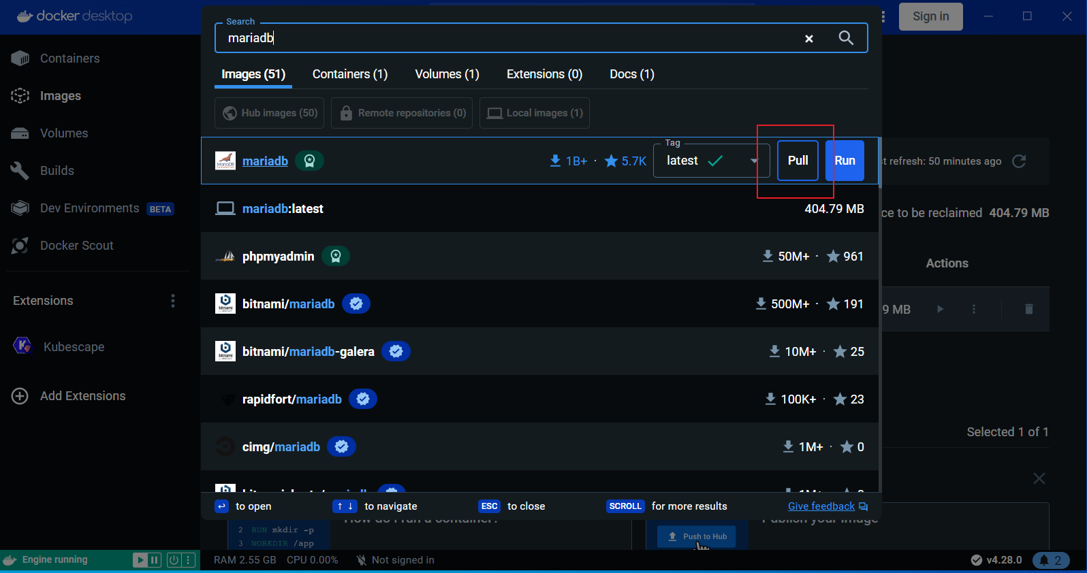Click the refresh icon beside last refresh
The image size is (1087, 573).
[x=1019, y=161]
